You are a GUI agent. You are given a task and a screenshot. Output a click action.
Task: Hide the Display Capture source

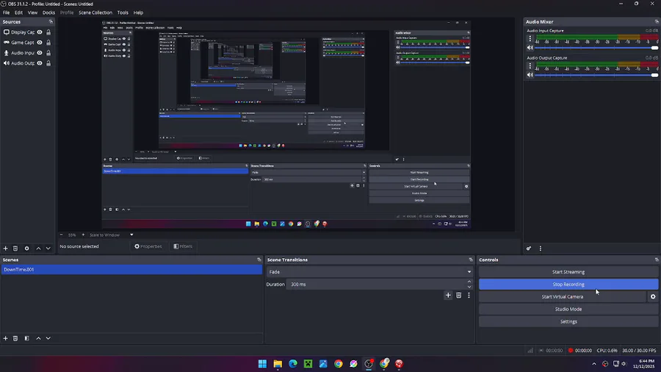(40, 32)
